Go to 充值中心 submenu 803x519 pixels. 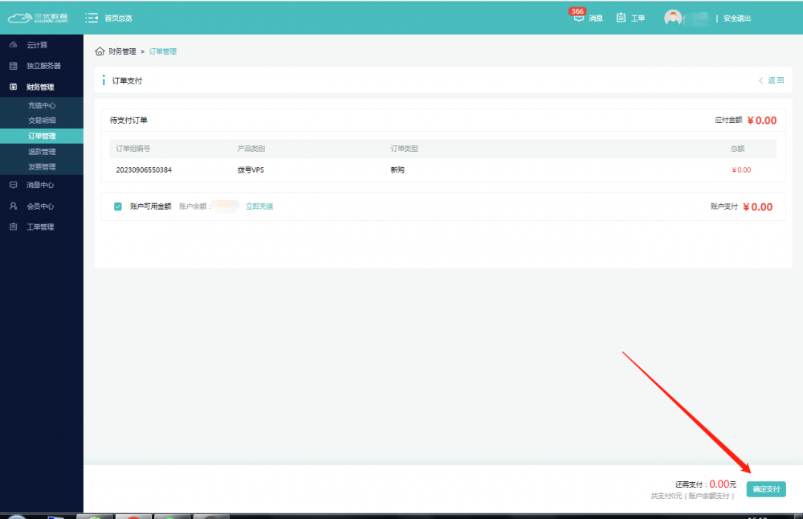click(42, 105)
